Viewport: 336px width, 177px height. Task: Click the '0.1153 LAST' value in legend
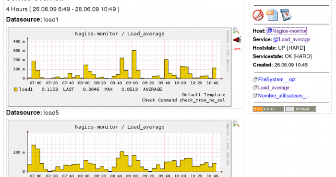[58, 89]
